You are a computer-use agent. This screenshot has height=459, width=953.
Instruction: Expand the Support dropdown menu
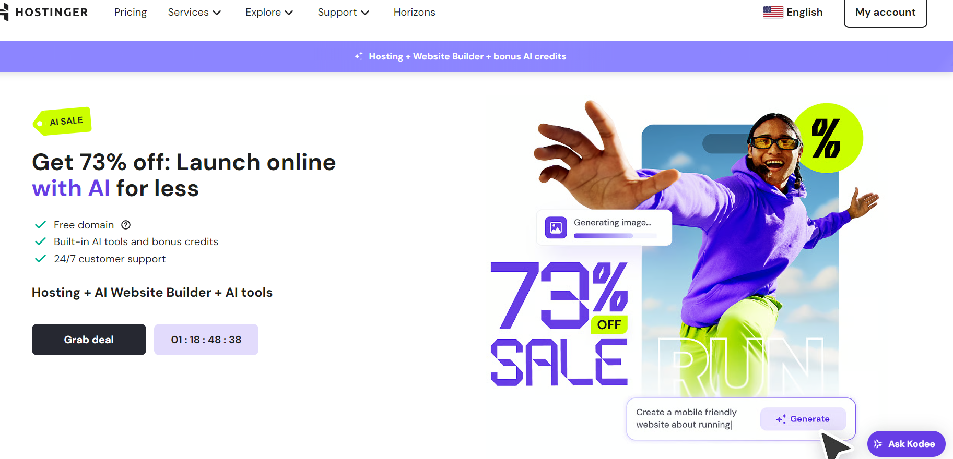pos(343,12)
